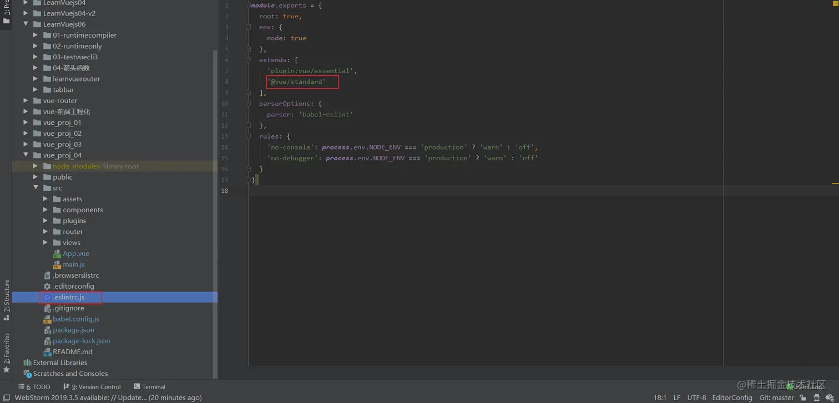Collapse the LearnVuejs06 folder
This screenshot has width=839, height=403.
[26, 24]
